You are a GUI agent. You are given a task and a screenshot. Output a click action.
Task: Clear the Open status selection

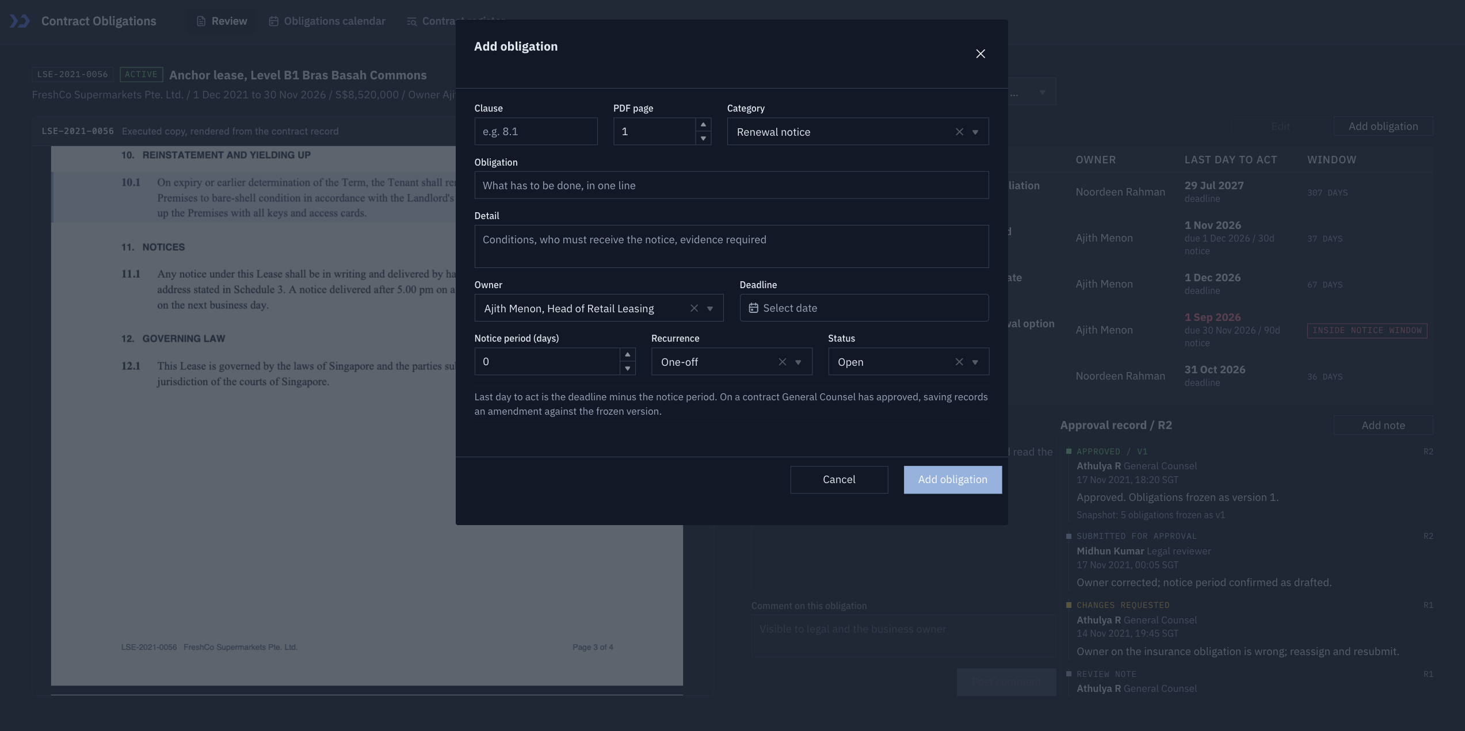959,362
